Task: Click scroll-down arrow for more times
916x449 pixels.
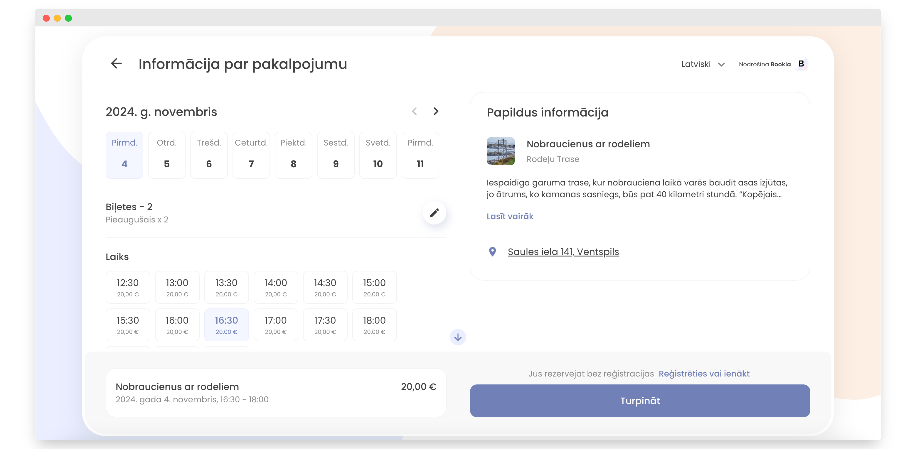Action: click(458, 337)
